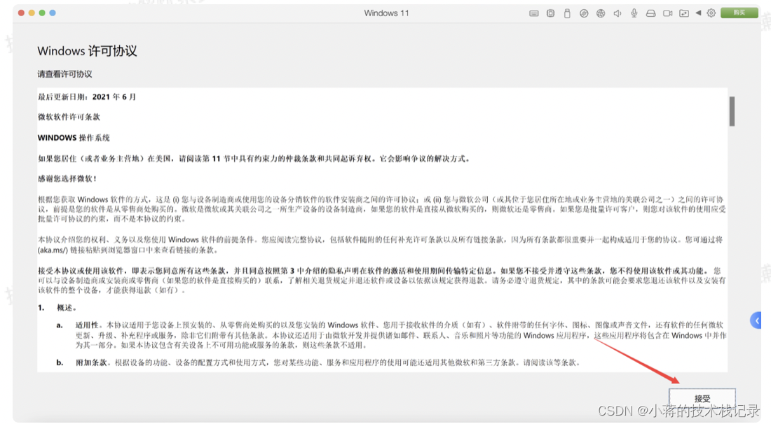Image resolution: width=771 pixels, height=424 pixels.
Task: Click the 'WINDOWS 操作系统' line
Action: (x=74, y=138)
